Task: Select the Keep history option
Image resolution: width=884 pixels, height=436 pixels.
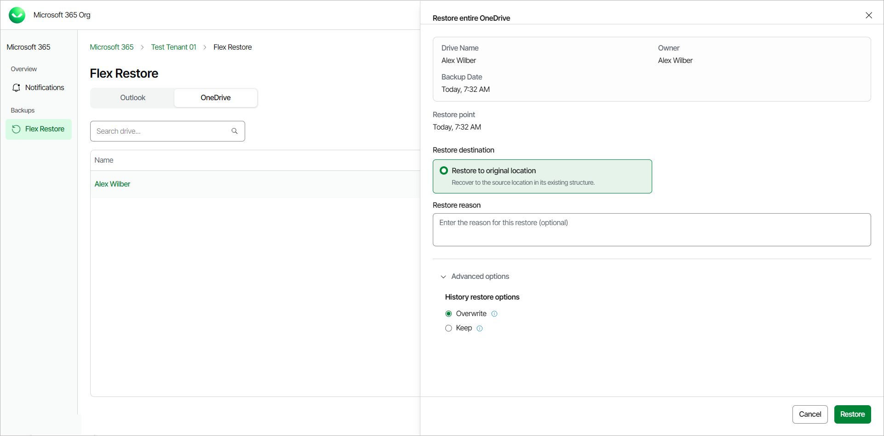Action: (448, 328)
